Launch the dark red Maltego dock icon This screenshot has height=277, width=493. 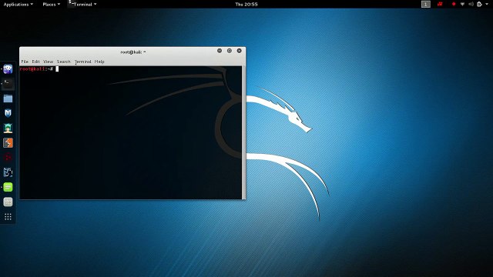[x=8, y=157]
